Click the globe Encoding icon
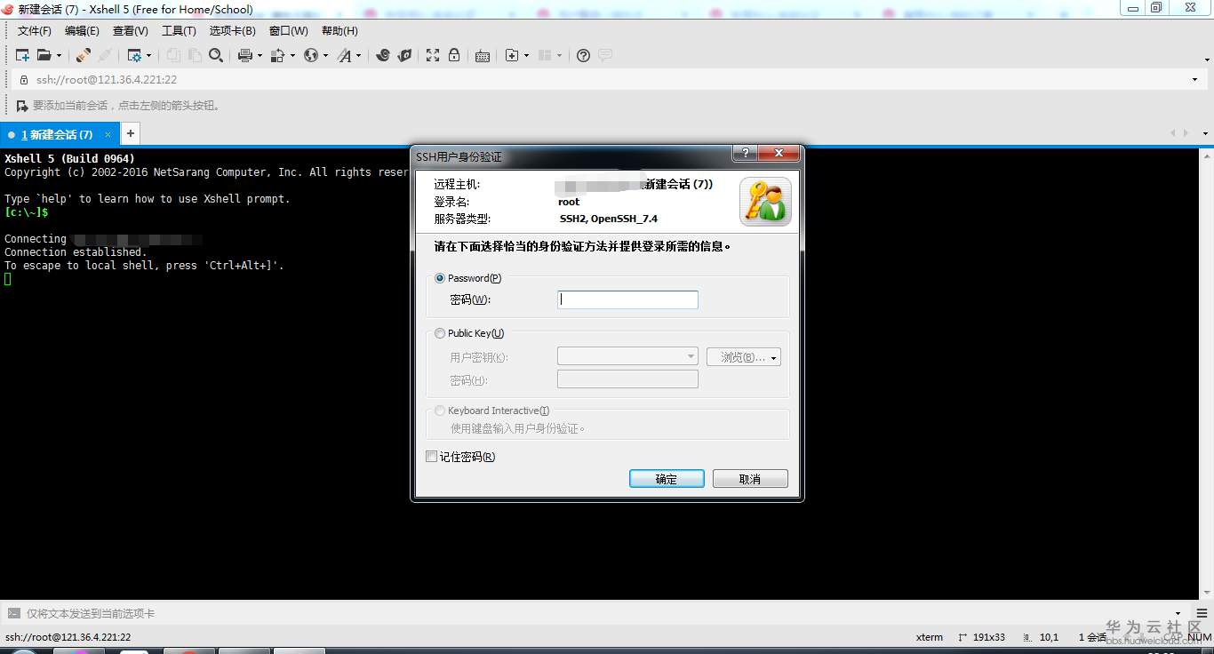 pos(311,55)
